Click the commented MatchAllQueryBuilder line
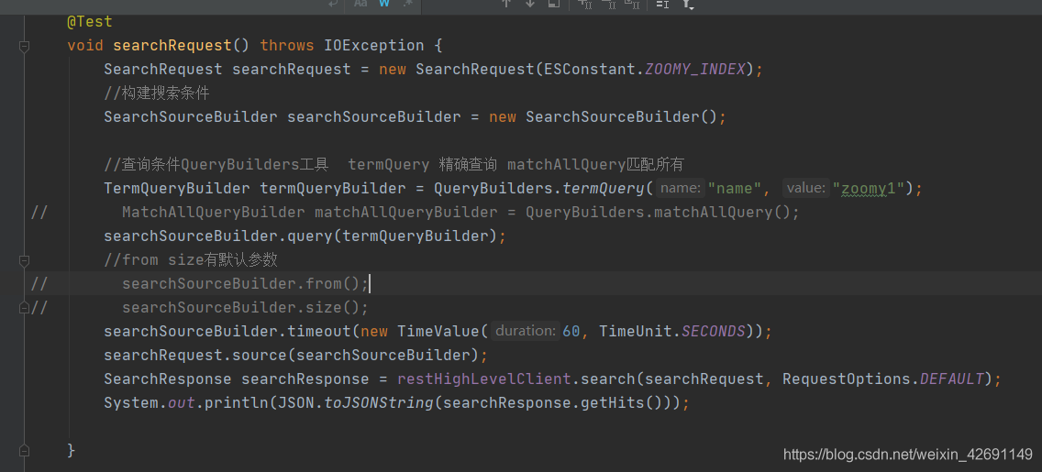 460,213
